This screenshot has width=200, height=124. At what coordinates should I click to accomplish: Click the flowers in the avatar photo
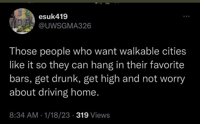click(x=25, y=29)
